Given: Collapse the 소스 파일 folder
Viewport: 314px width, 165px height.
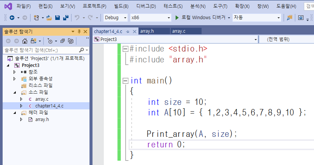Looking at the screenshot, I should click(15, 92).
